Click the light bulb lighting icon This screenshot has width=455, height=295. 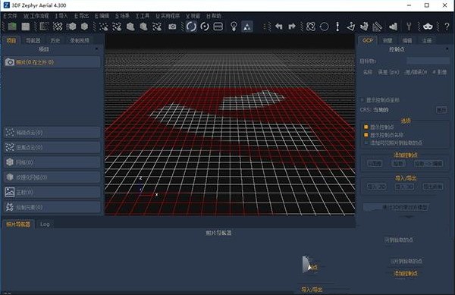(234, 27)
